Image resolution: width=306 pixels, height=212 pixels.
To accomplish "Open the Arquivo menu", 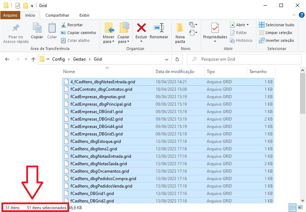I will pos(10,15).
